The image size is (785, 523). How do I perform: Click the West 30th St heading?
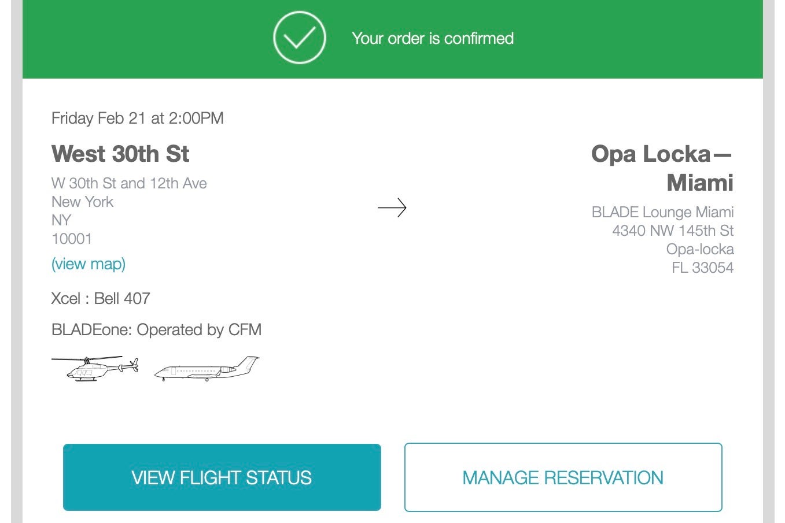pyautogui.click(x=120, y=154)
